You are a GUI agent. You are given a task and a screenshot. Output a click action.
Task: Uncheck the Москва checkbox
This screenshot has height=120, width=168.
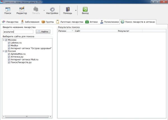[x=6, y=40]
